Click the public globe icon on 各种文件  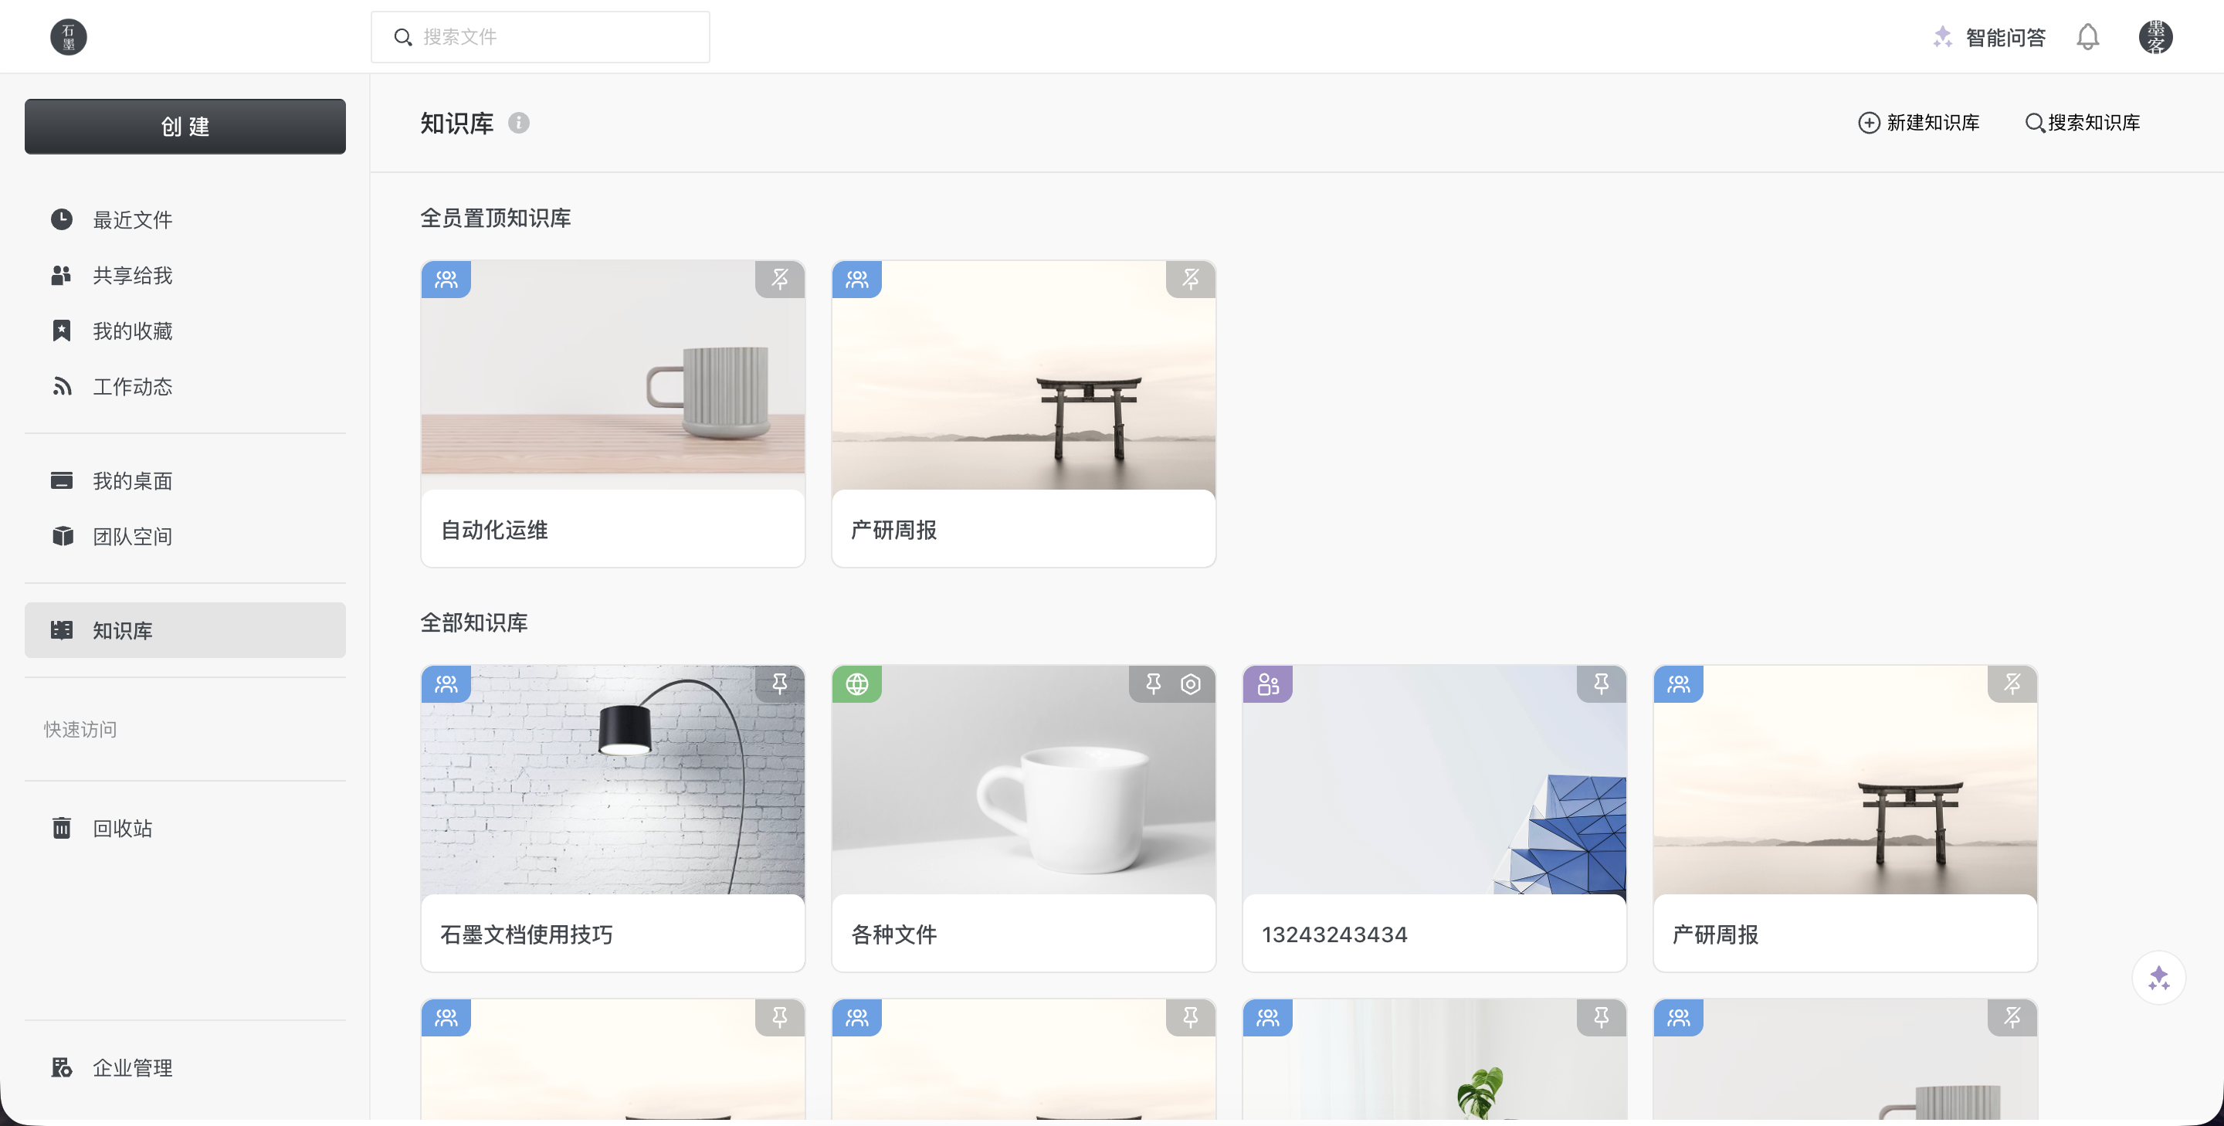857,684
